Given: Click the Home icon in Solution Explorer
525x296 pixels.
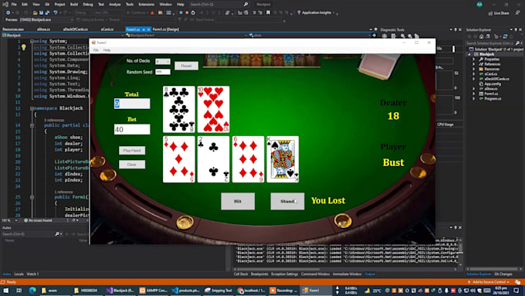Looking at the screenshot, I should point(481,36).
